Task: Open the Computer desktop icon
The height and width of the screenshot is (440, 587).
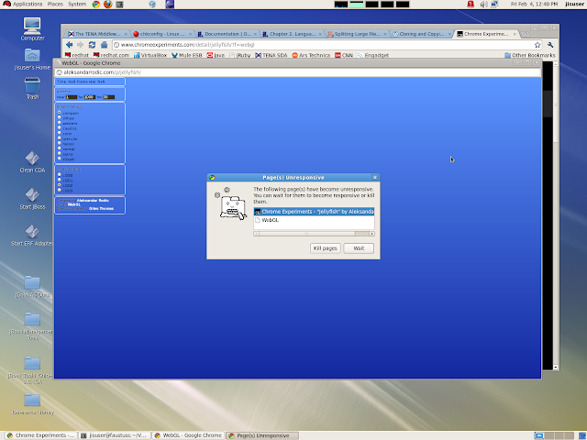Action: [32, 29]
